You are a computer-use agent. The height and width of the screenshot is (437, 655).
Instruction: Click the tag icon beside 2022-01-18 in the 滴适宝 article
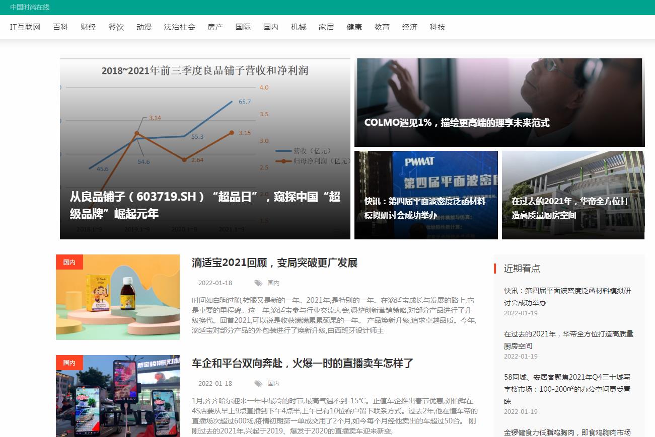point(258,283)
